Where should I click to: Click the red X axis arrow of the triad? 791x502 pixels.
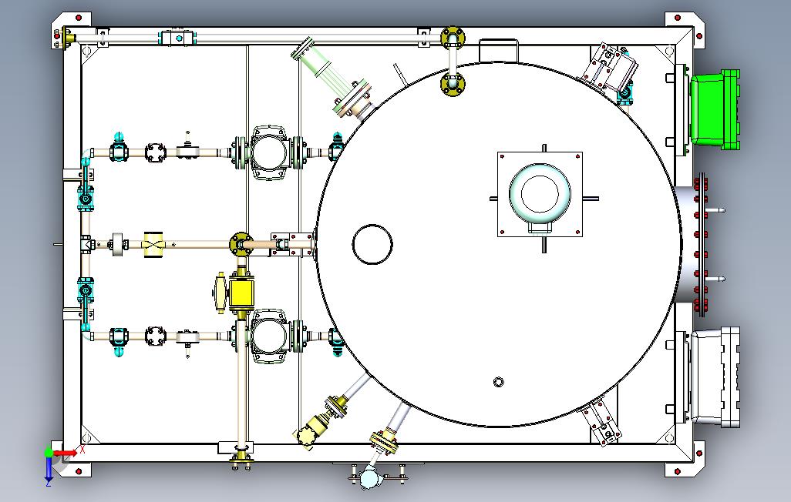click(x=66, y=453)
